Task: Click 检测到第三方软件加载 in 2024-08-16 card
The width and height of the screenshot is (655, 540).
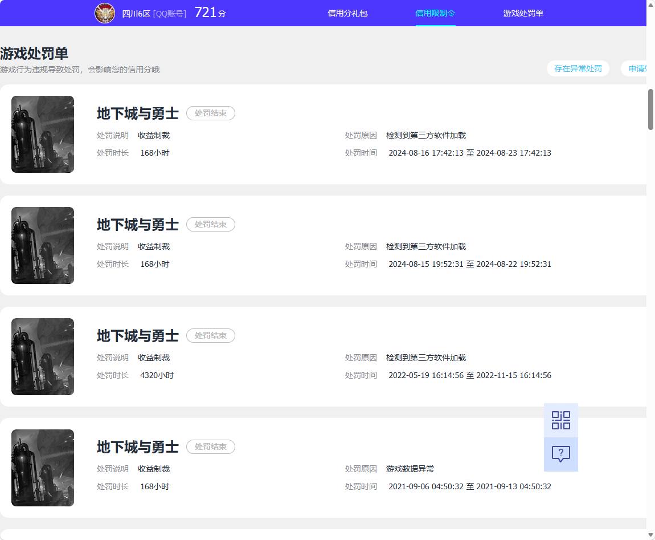Action: click(426, 136)
